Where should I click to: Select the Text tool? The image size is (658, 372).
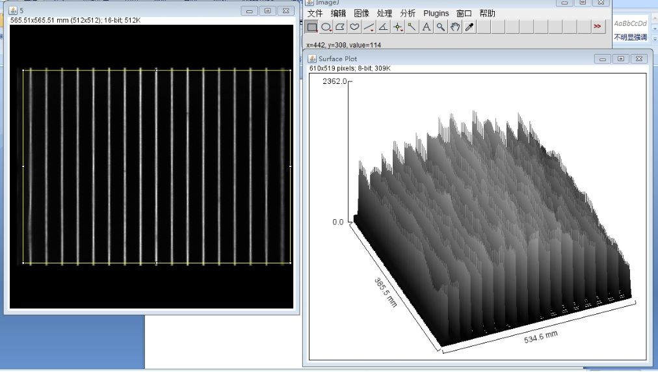427,27
